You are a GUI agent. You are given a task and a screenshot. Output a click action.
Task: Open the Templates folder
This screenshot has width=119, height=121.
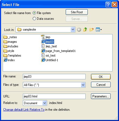(12, 55)
